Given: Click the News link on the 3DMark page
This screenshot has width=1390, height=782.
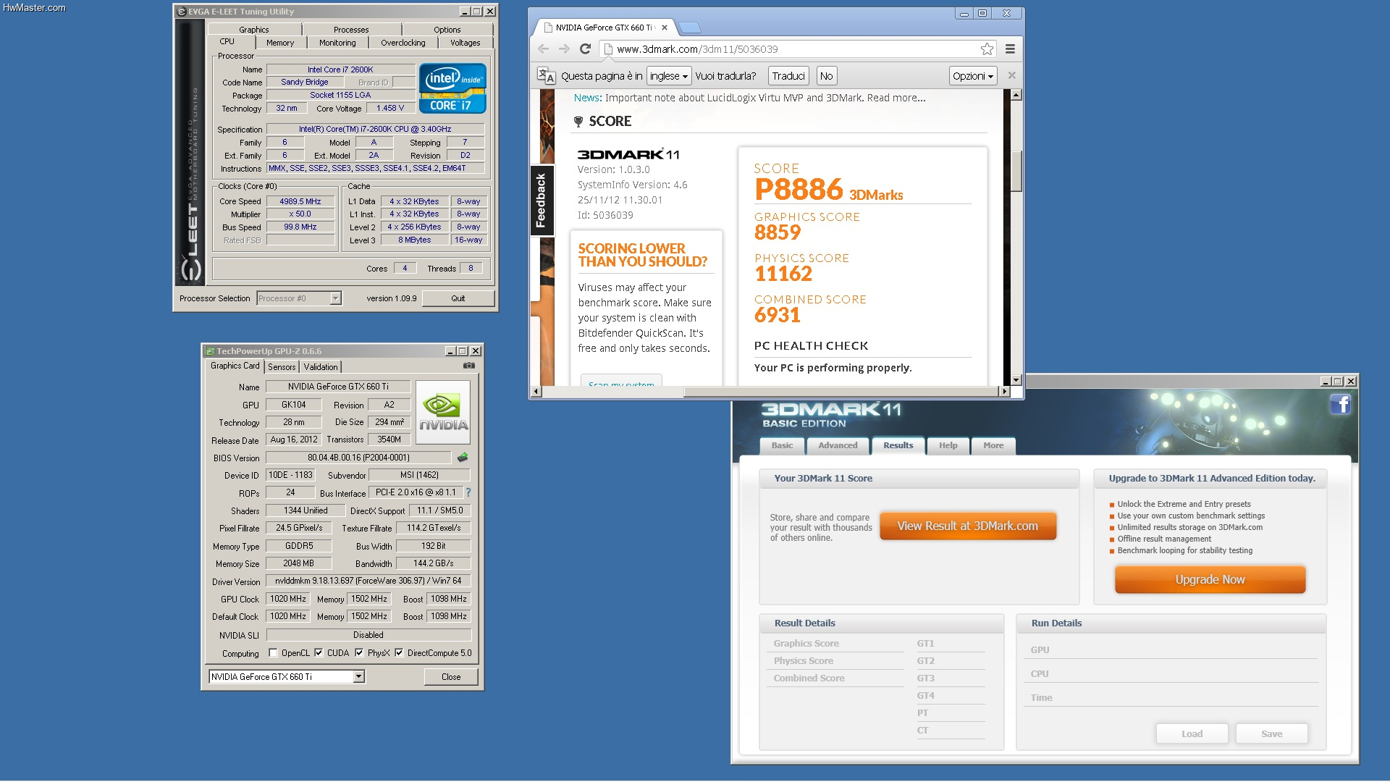Looking at the screenshot, I should pyautogui.click(x=587, y=98).
